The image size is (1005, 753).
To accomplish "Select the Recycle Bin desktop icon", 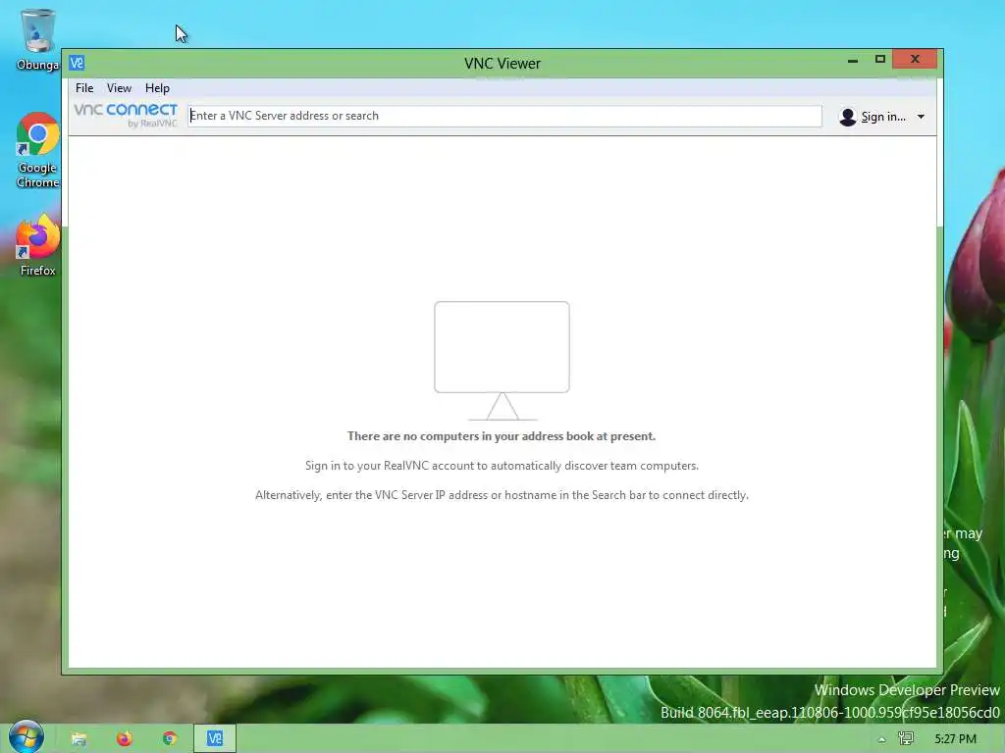I will click(x=37, y=39).
